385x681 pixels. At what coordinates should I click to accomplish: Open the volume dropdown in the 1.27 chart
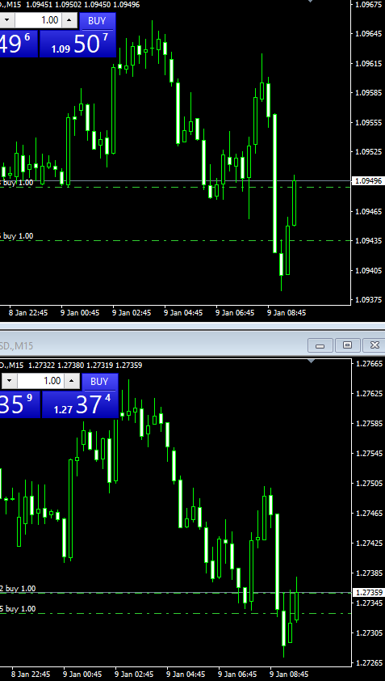pyautogui.click(x=9, y=381)
